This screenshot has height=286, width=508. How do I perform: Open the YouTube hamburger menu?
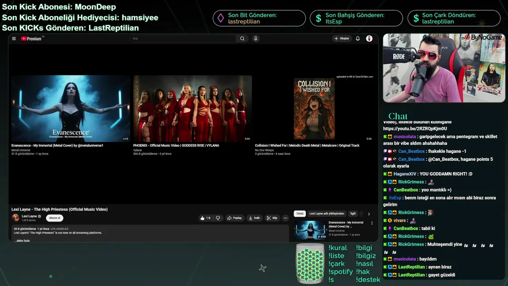[14, 39]
